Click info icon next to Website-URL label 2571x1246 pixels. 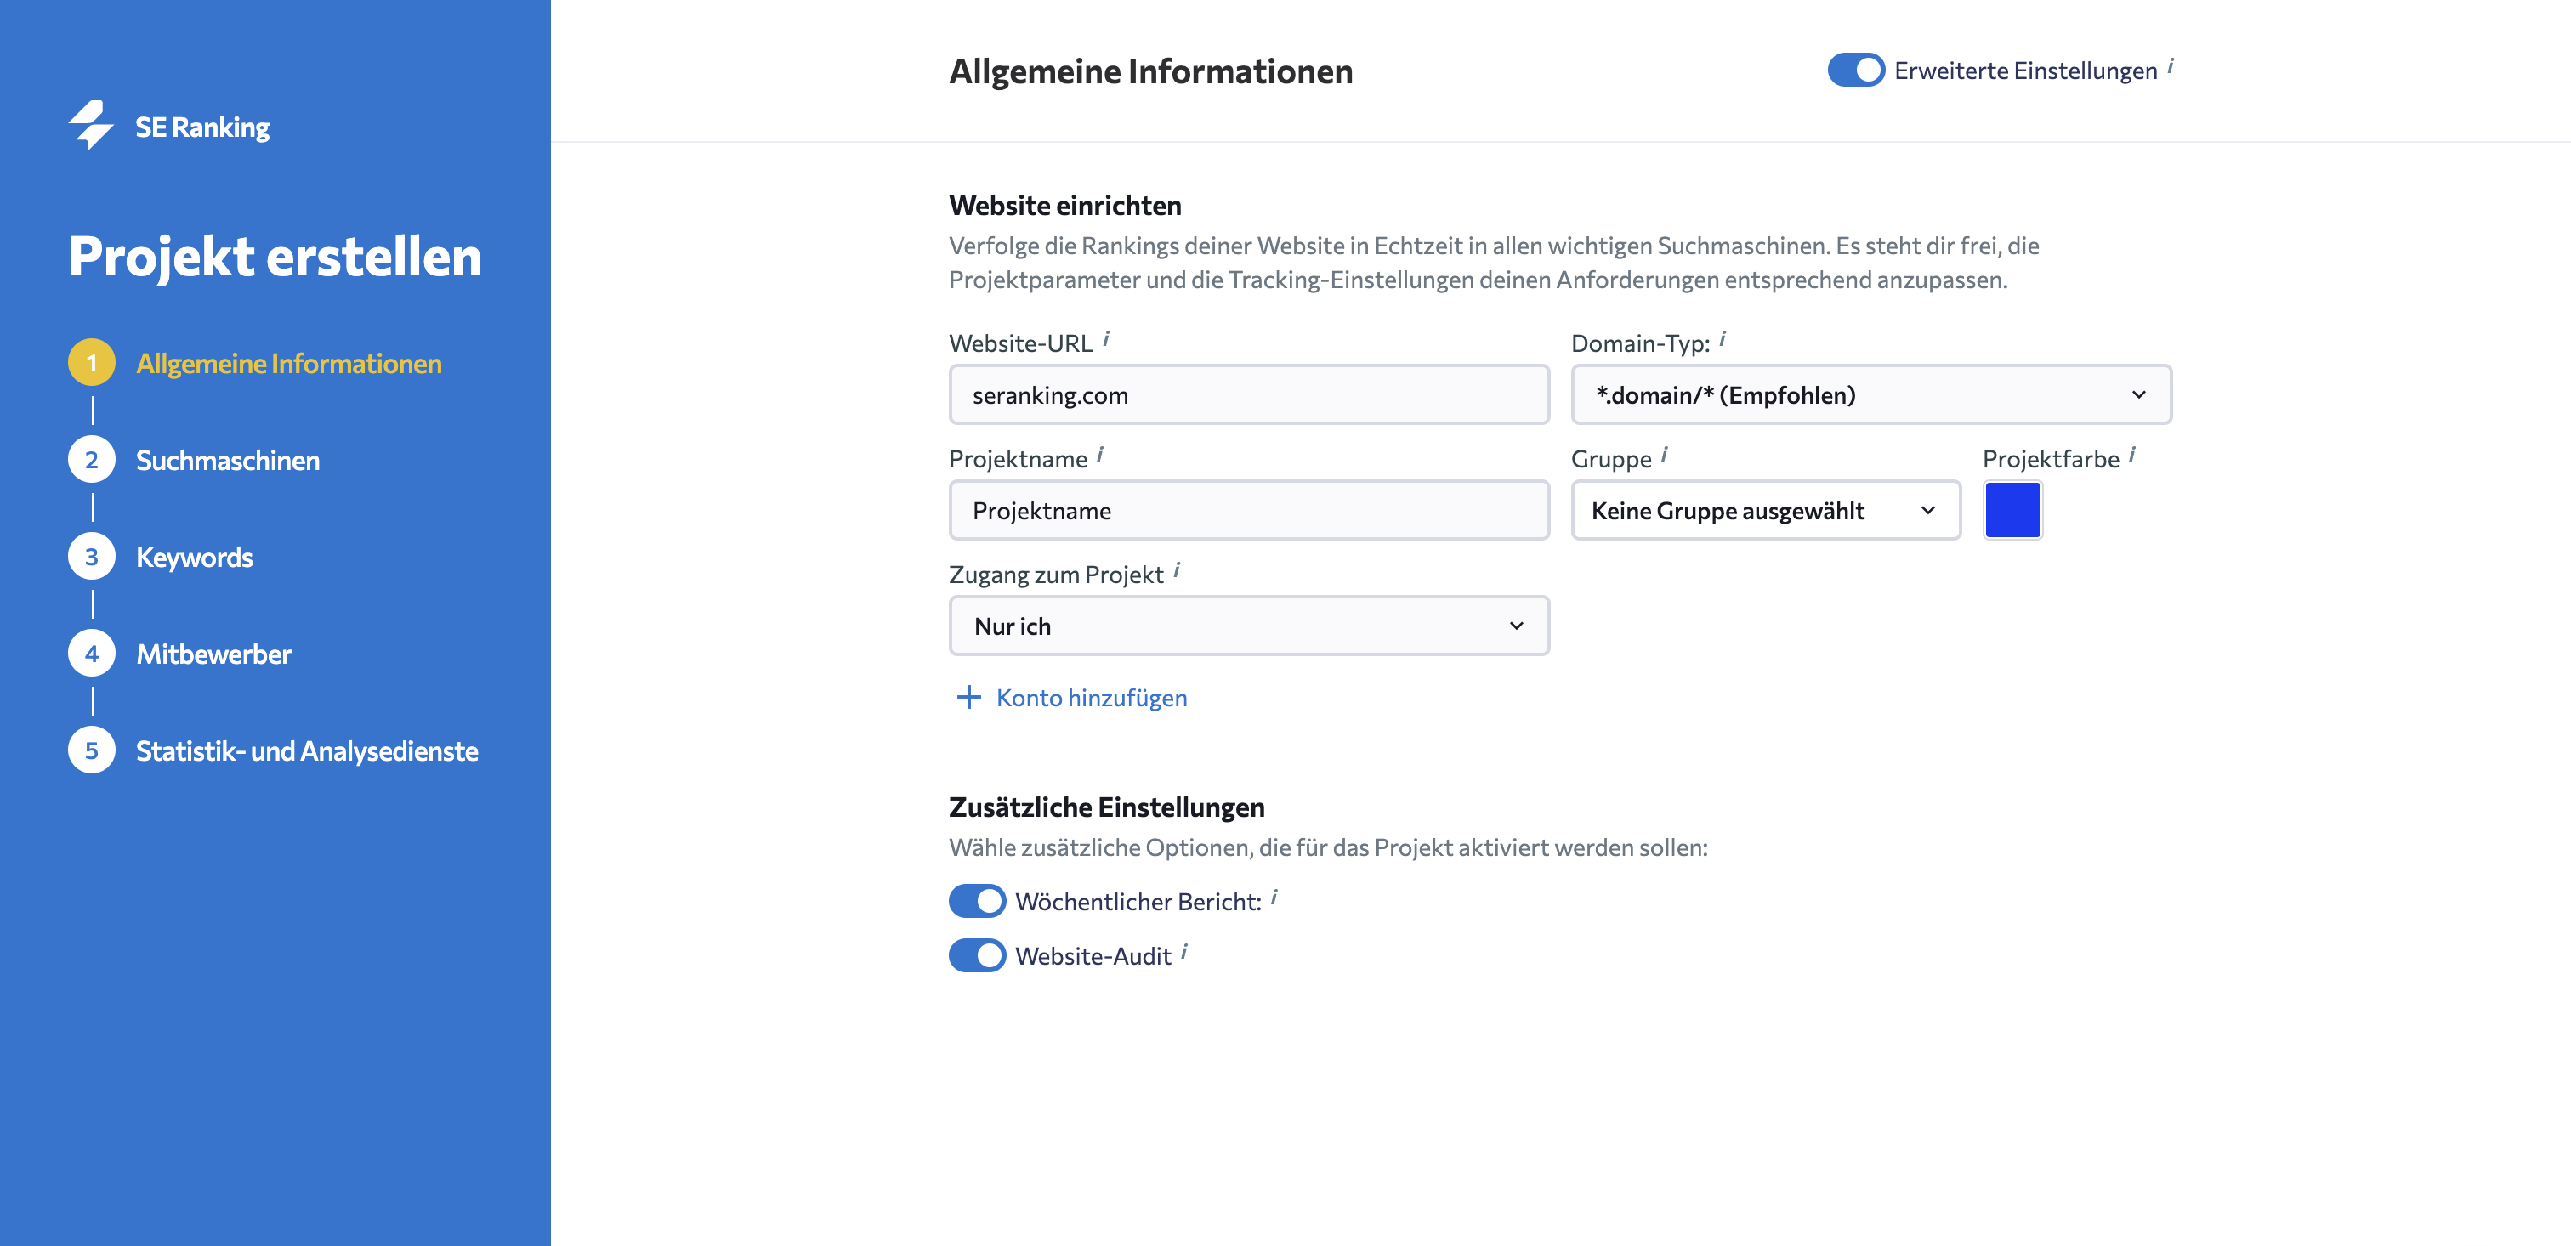[1107, 339]
